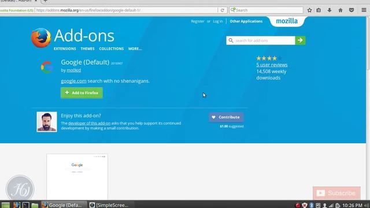This screenshot has height=208, width=370.
Task: Click the YouTube Subscribe button
Action: tap(336, 193)
